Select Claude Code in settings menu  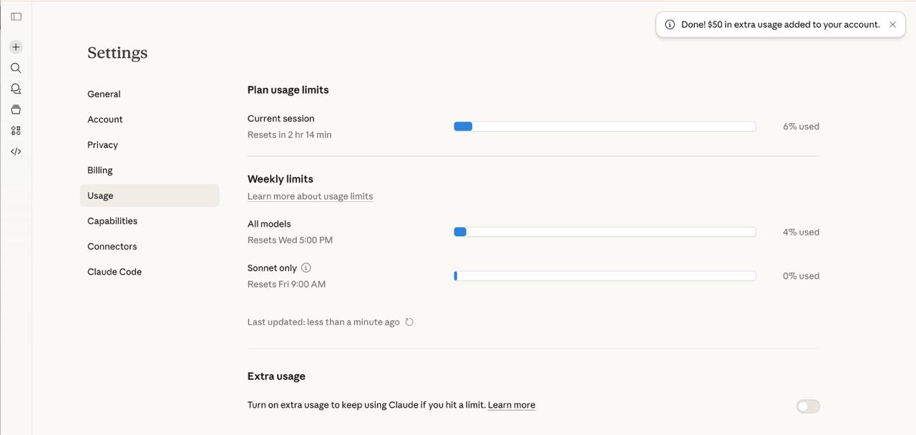click(x=114, y=272)
